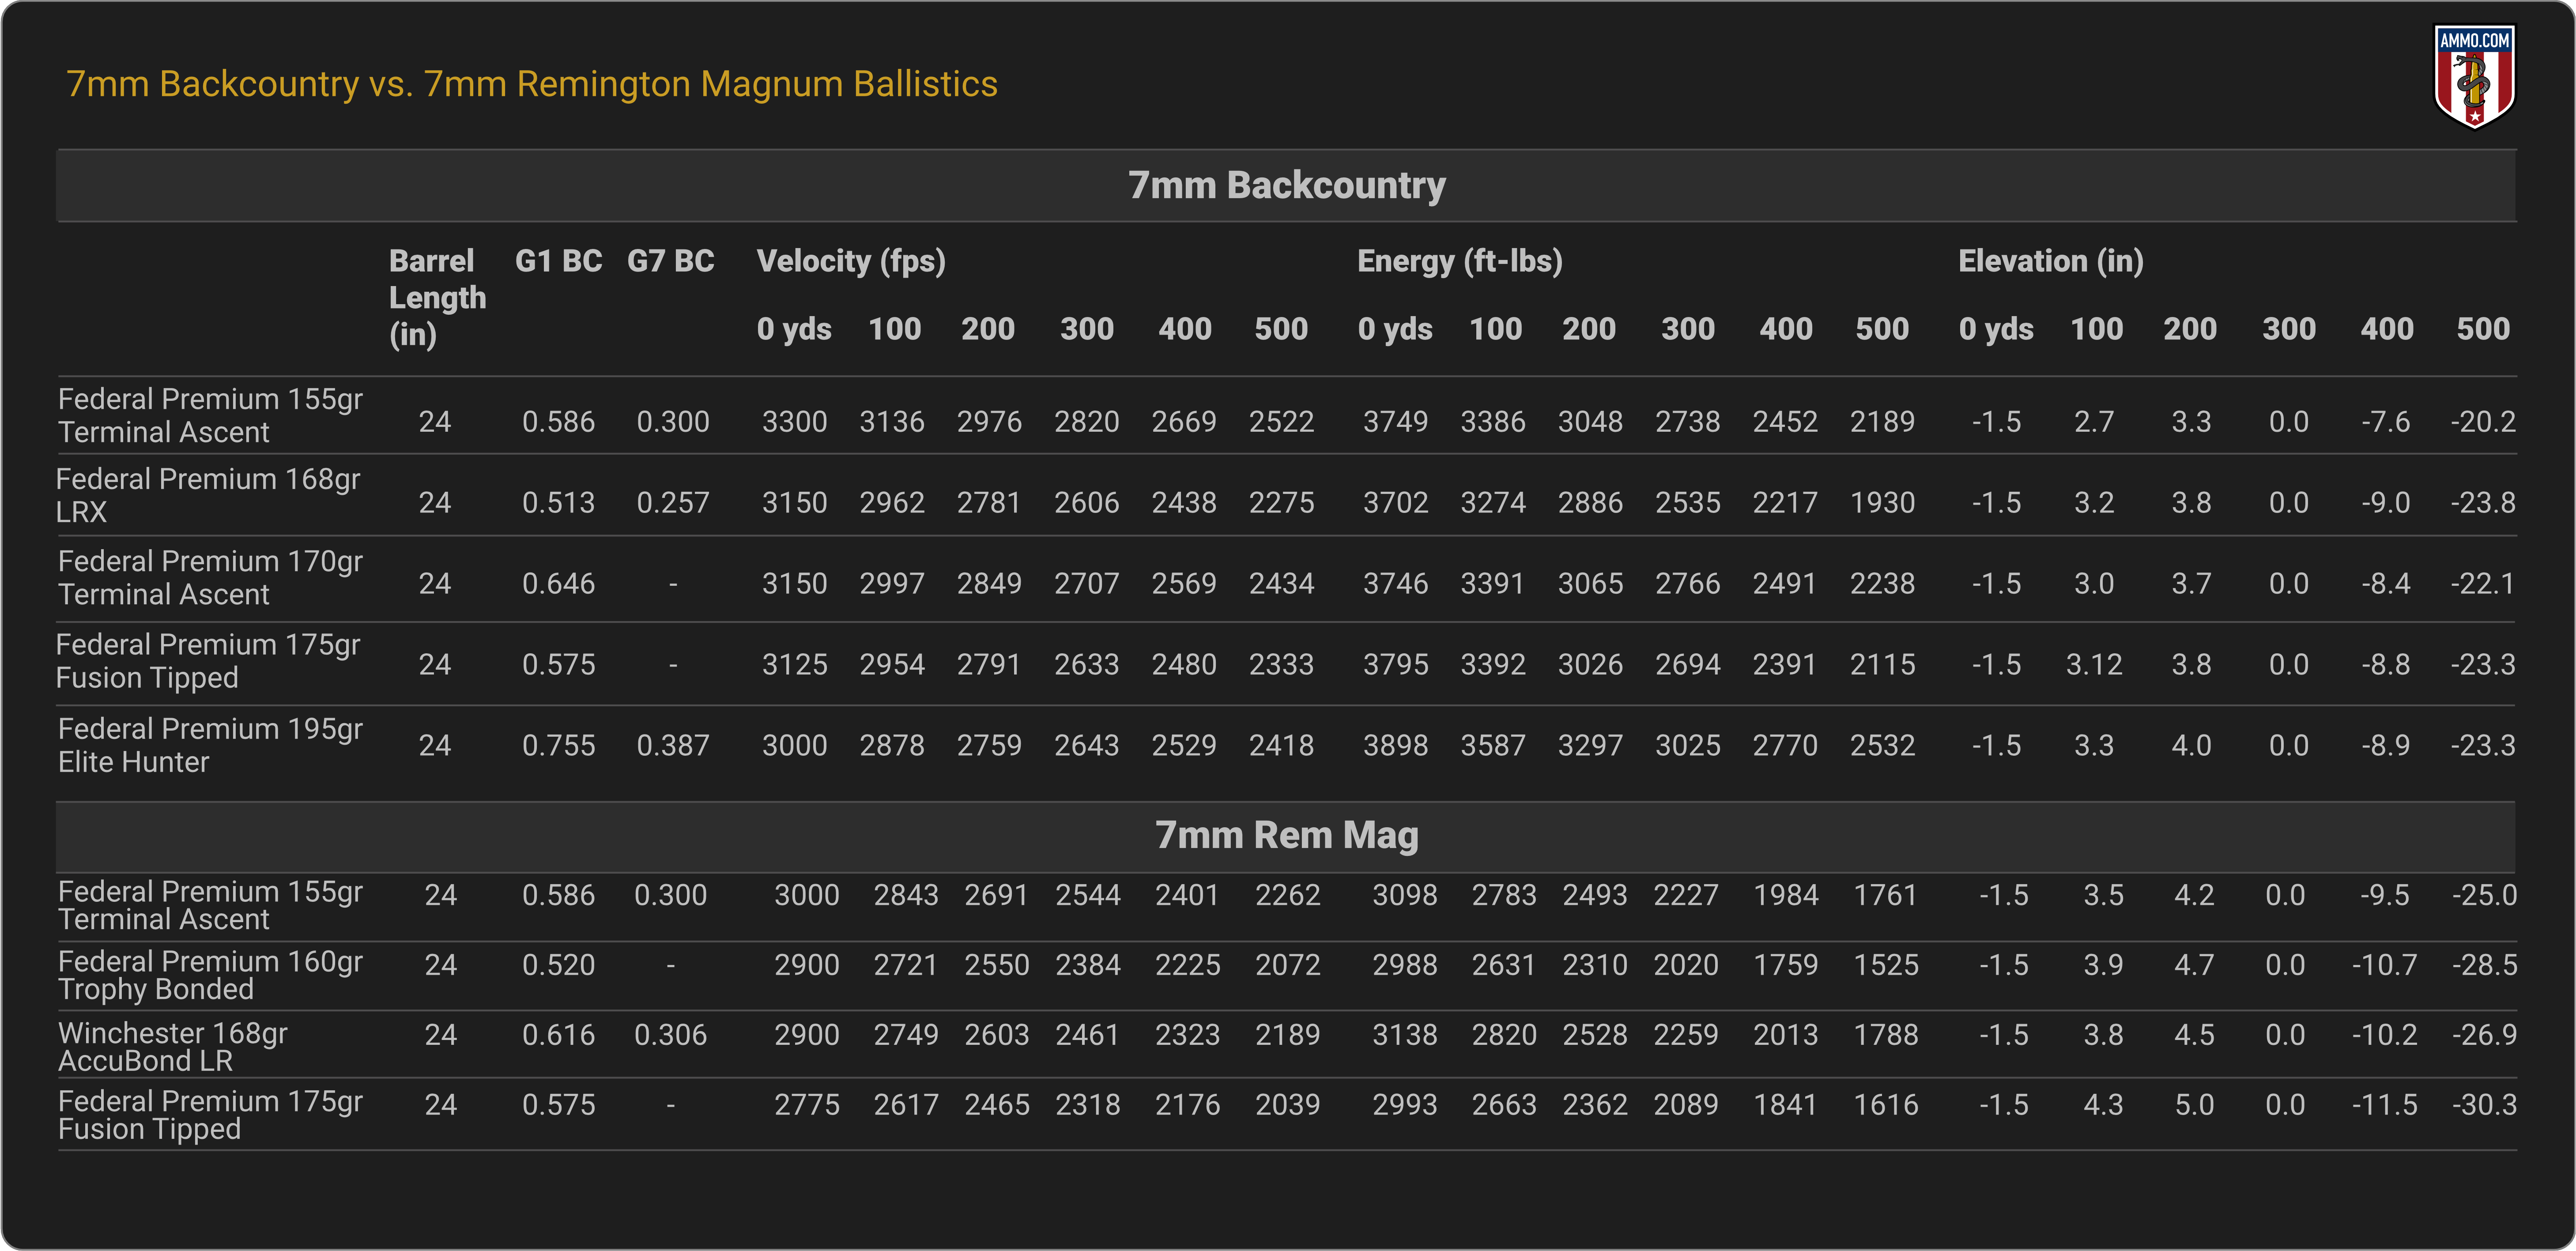Image resolution: width=2576 pixels, height=1251 pixels.
Task: Click energy value '3587'
Action: pos(1492,746)
